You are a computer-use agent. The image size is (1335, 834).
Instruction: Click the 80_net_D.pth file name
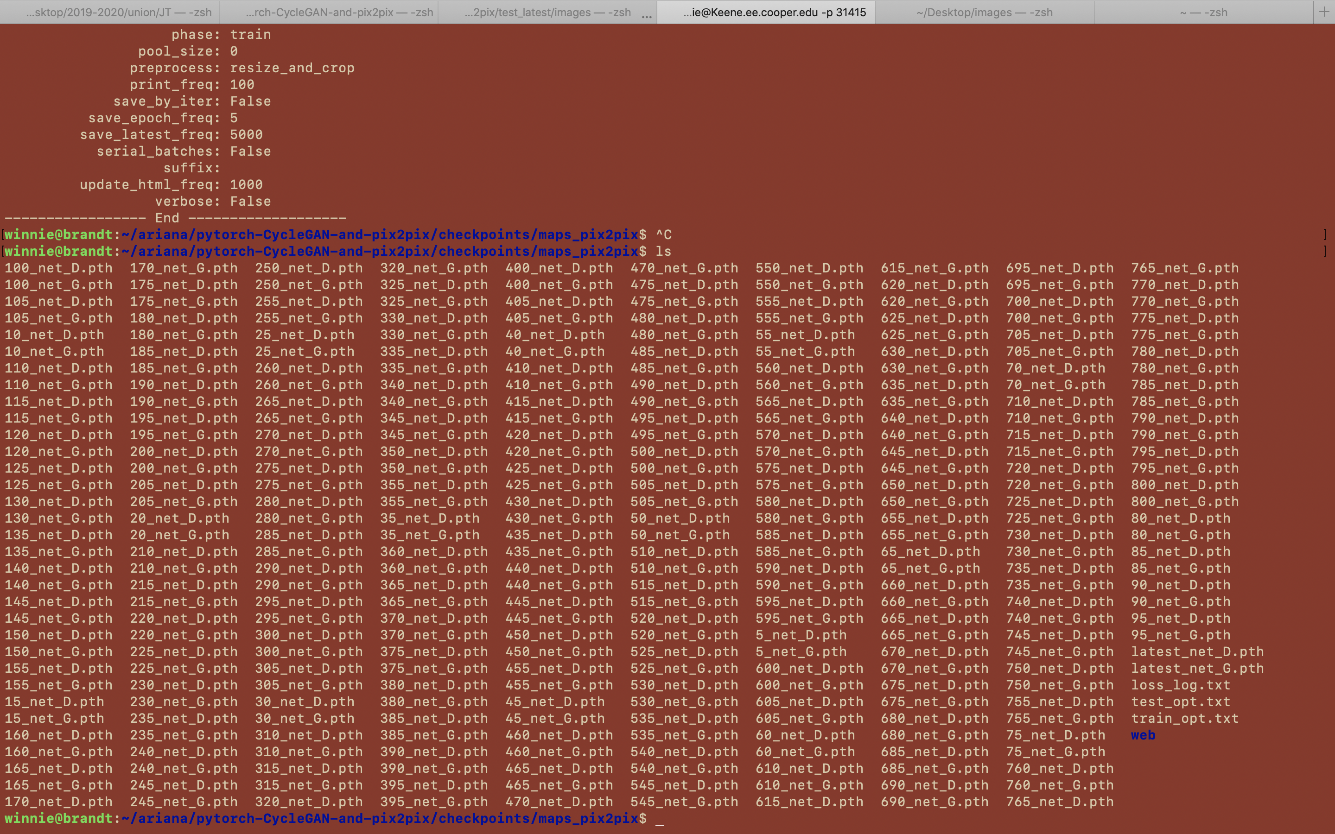[1181, 518]
